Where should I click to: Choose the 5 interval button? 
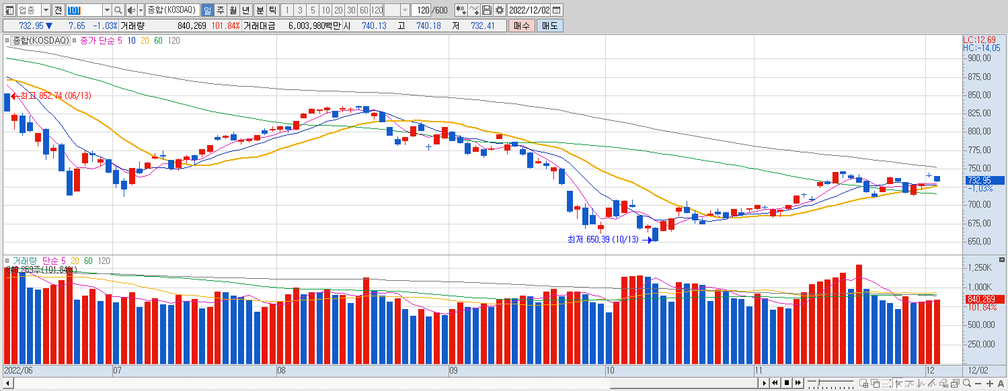click(313, 10)
